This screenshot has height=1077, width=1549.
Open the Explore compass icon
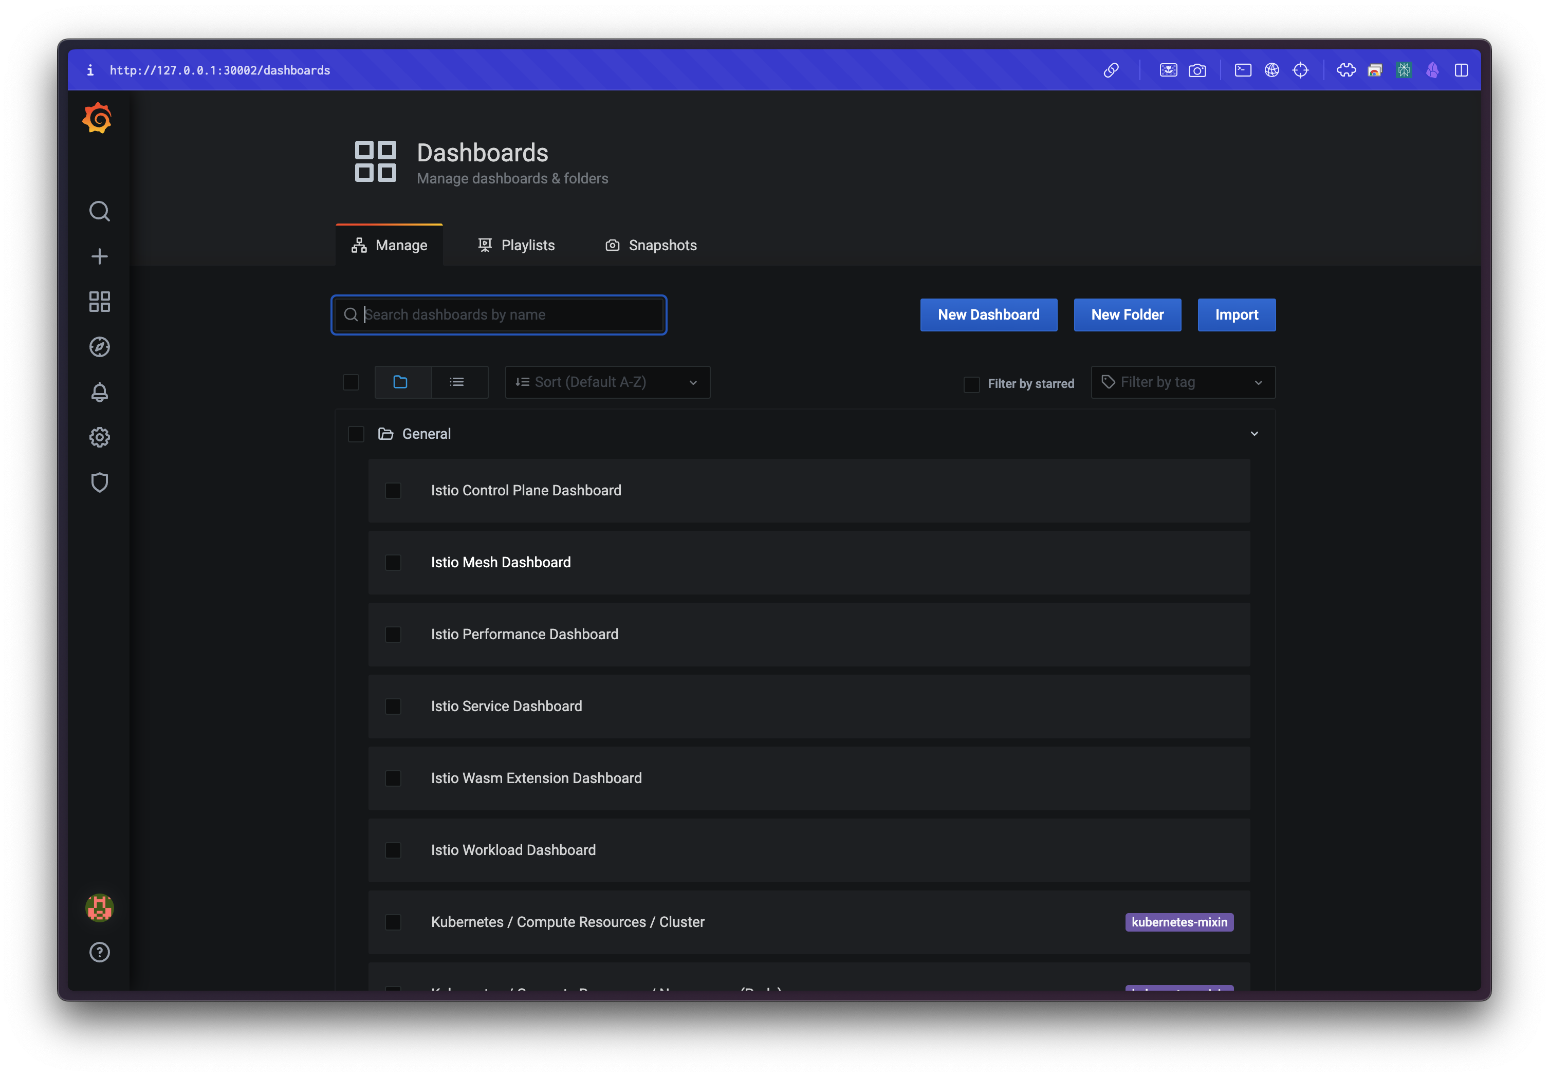(99, 347)
